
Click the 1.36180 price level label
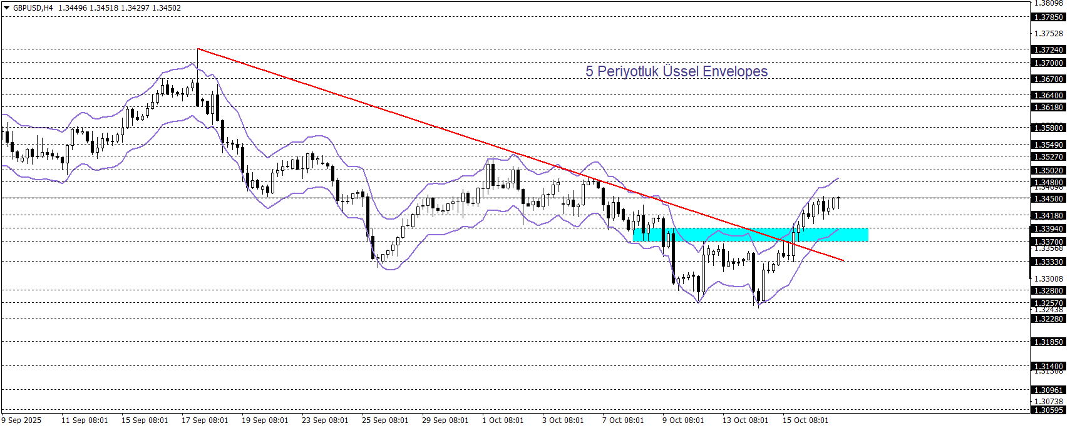1047,107
